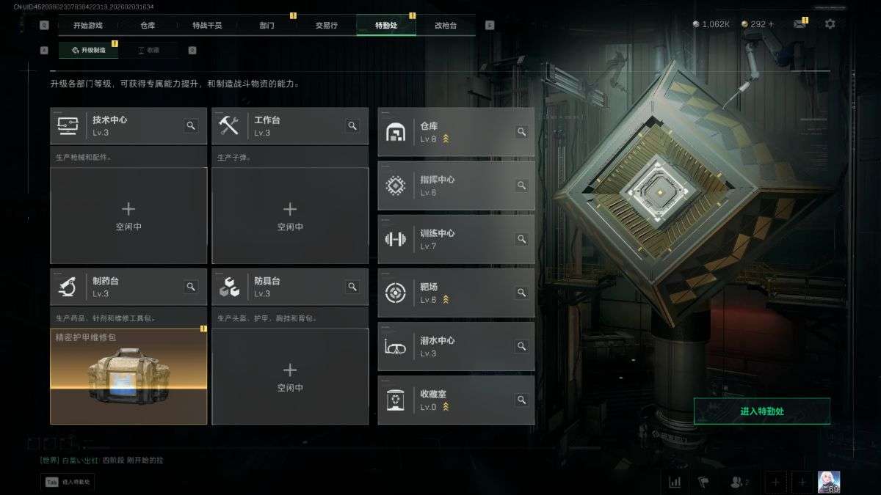Open player avatar in bottom corner
Screen dimensions: 881x495
pyautogui.click(x=829, y=482)
